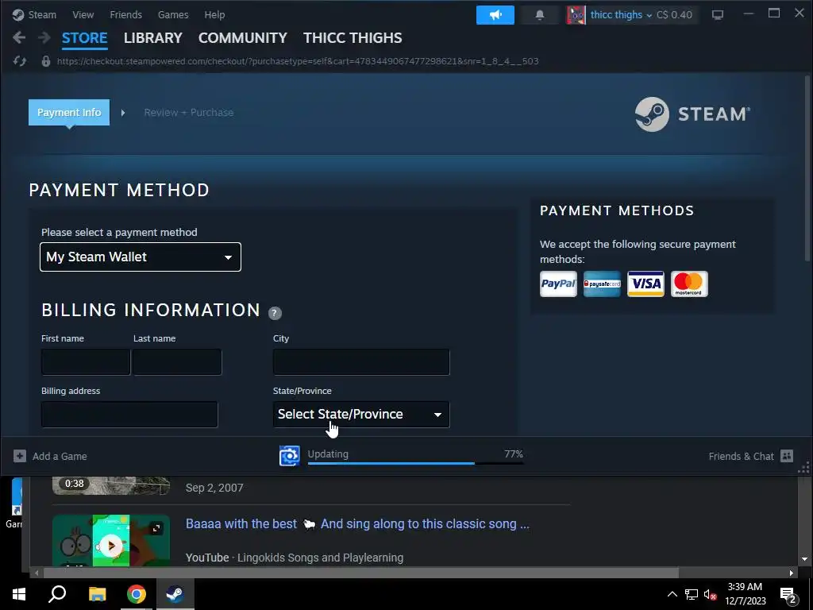The image size is (813, 610).
Task: Click the VISA payment logo
Action: pos(645,284)
